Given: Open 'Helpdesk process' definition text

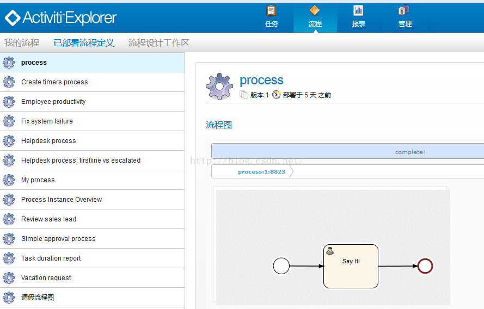Looking at the screenshot, I should point(48,141).
